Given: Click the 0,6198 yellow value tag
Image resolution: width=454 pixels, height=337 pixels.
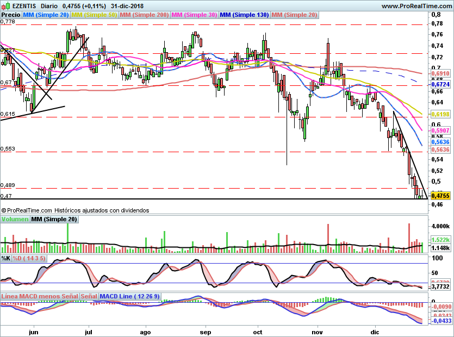Looking at the screenshot, I should point(440,114).
